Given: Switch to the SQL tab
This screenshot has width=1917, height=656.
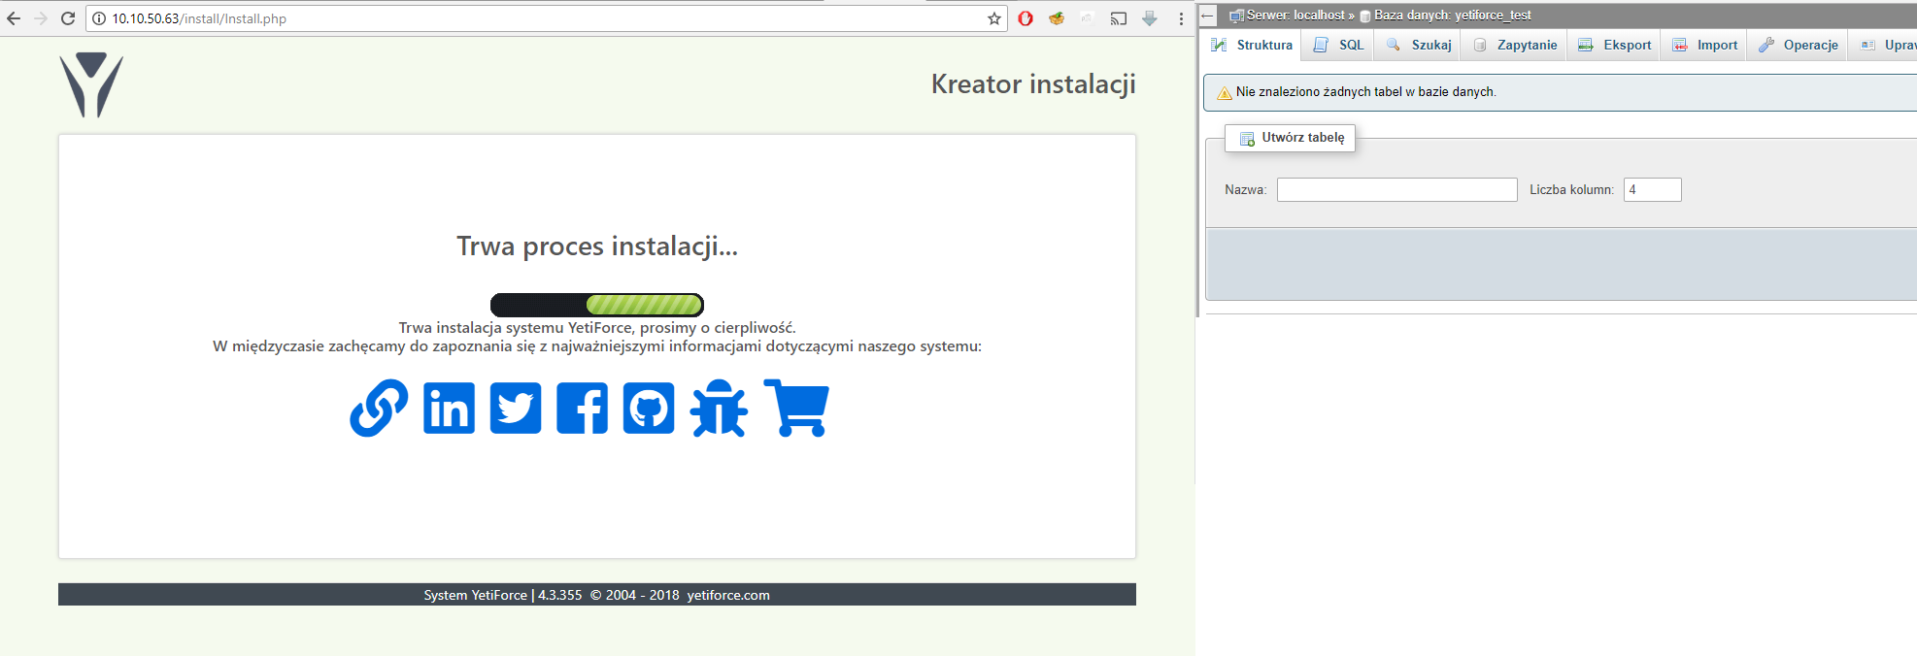Looking at the screenshot, I should tap(1338, 45).
